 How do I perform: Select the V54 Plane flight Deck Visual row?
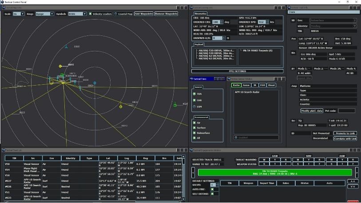pyautogui.click(x=93, y=170)
